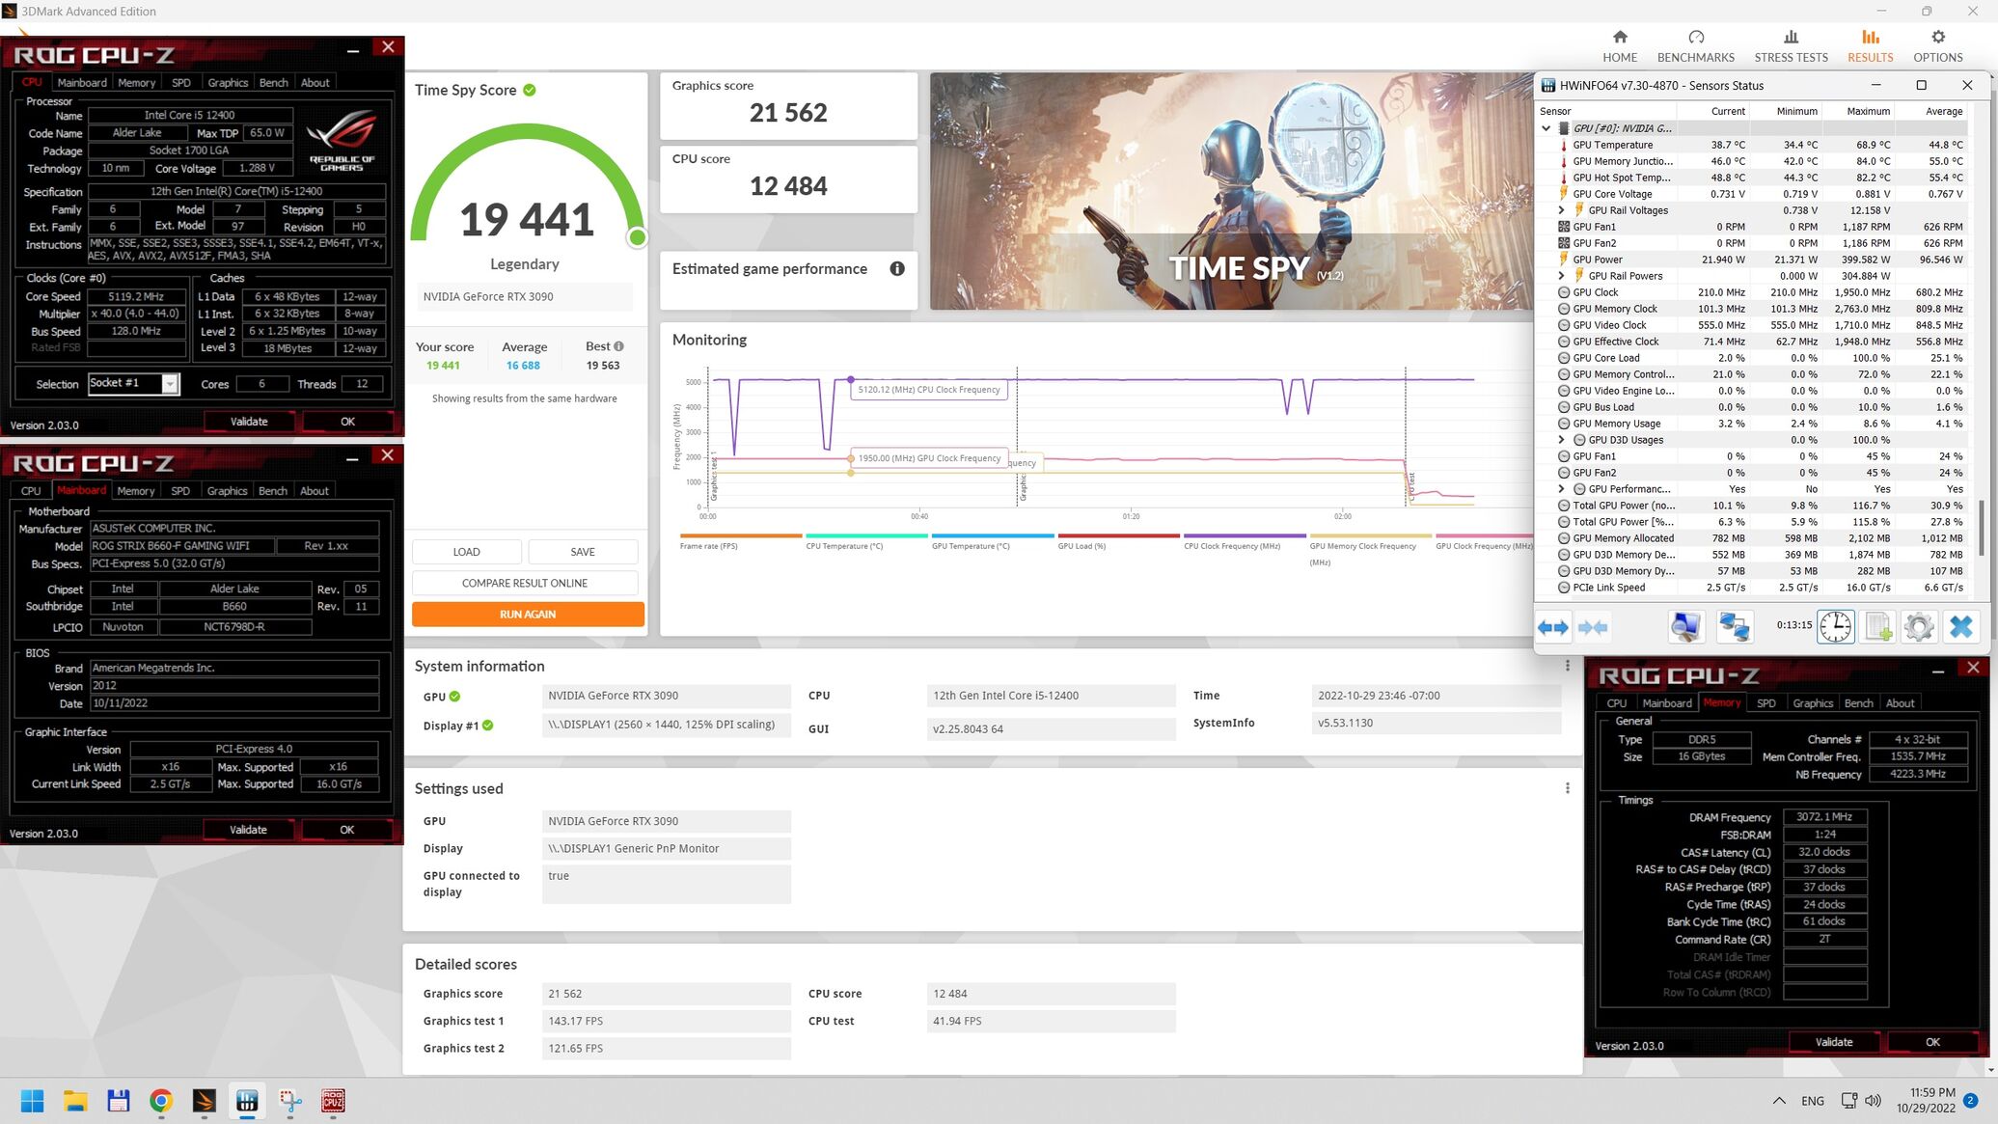Switch to 3DMark on the taskbar
The height and width of the screenshot is (1124, 1998).
pos(204,1101)
